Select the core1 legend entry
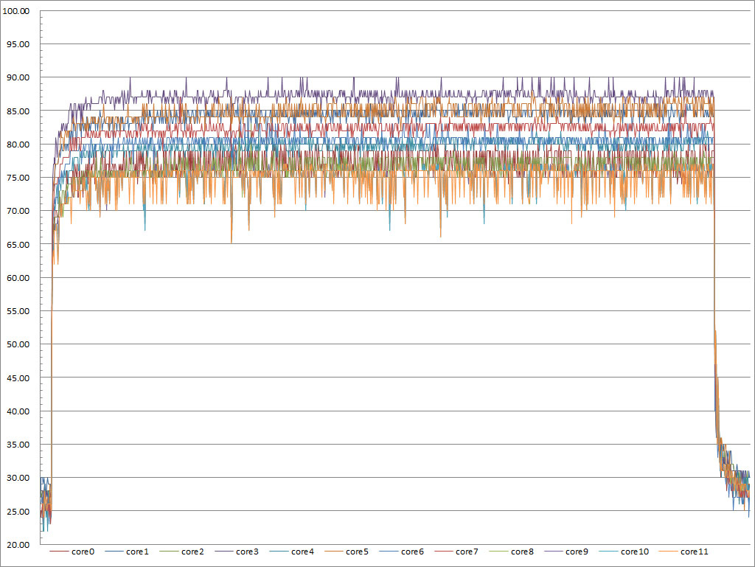 click(127, 552)
